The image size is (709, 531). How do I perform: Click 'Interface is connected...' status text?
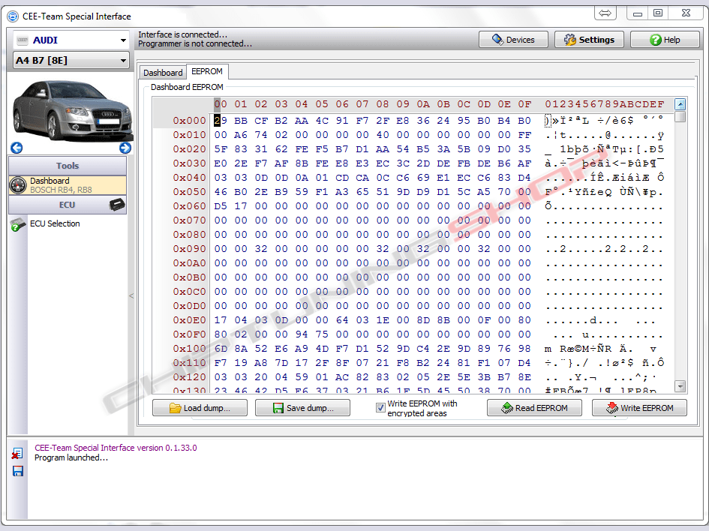pos(182,34)
